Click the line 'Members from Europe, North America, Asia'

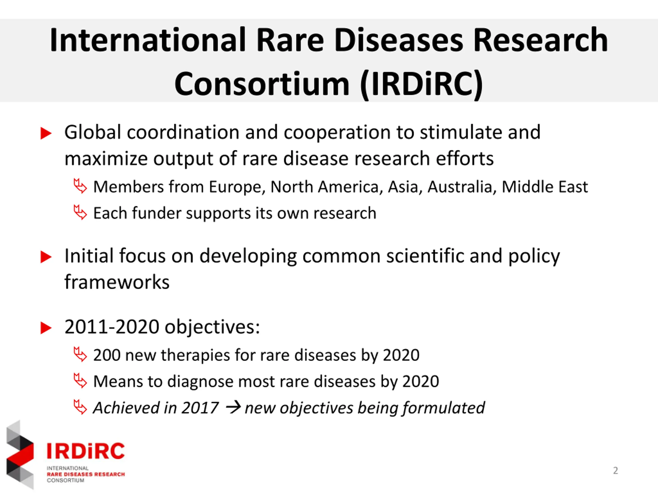click(341, 187)
